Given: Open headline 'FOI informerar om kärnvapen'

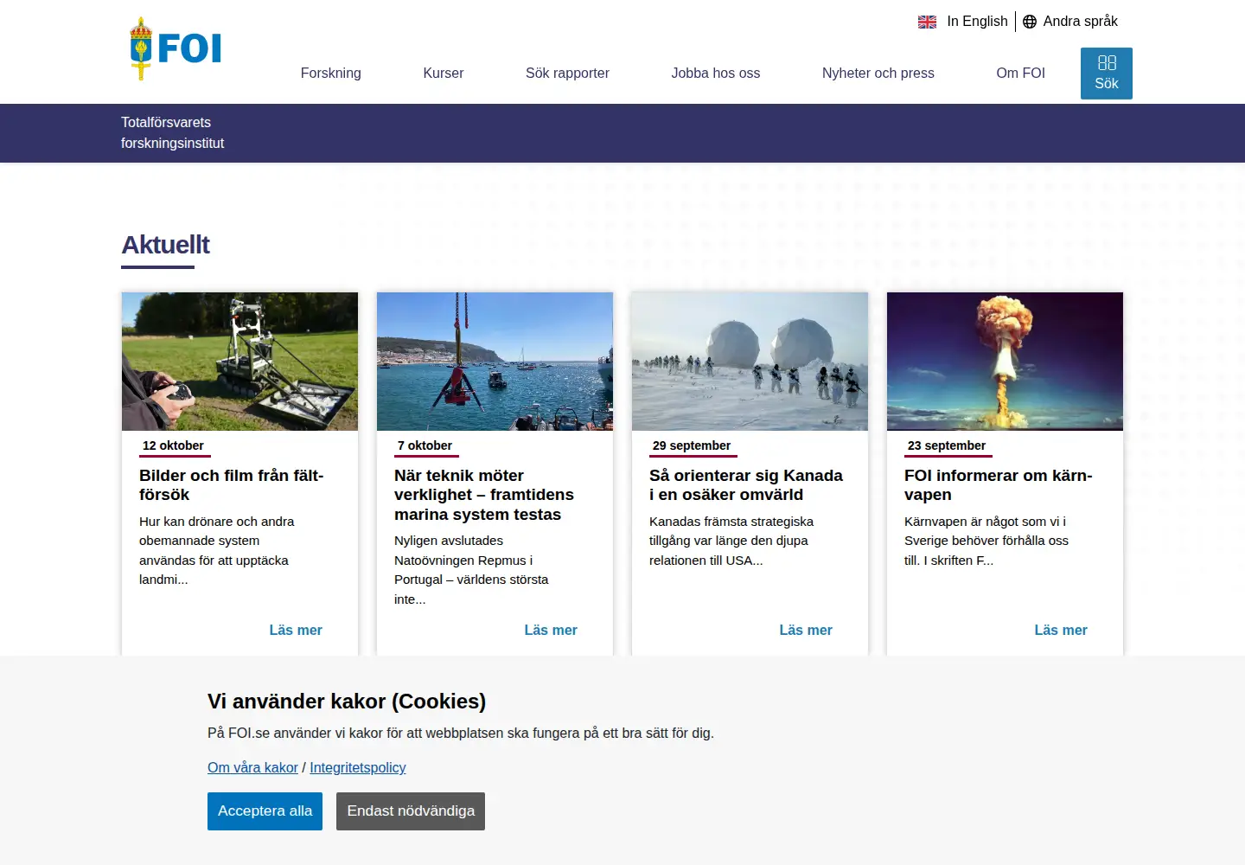Looking at the screenshot, I should point(999,485).
